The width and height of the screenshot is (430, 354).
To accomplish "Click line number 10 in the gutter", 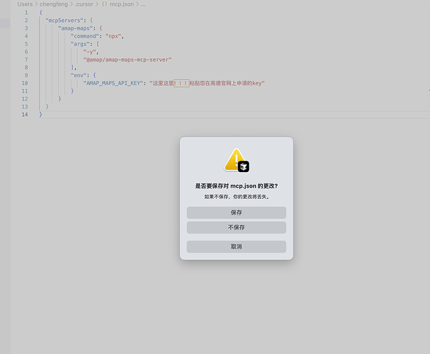I will [x=25, y=83].
